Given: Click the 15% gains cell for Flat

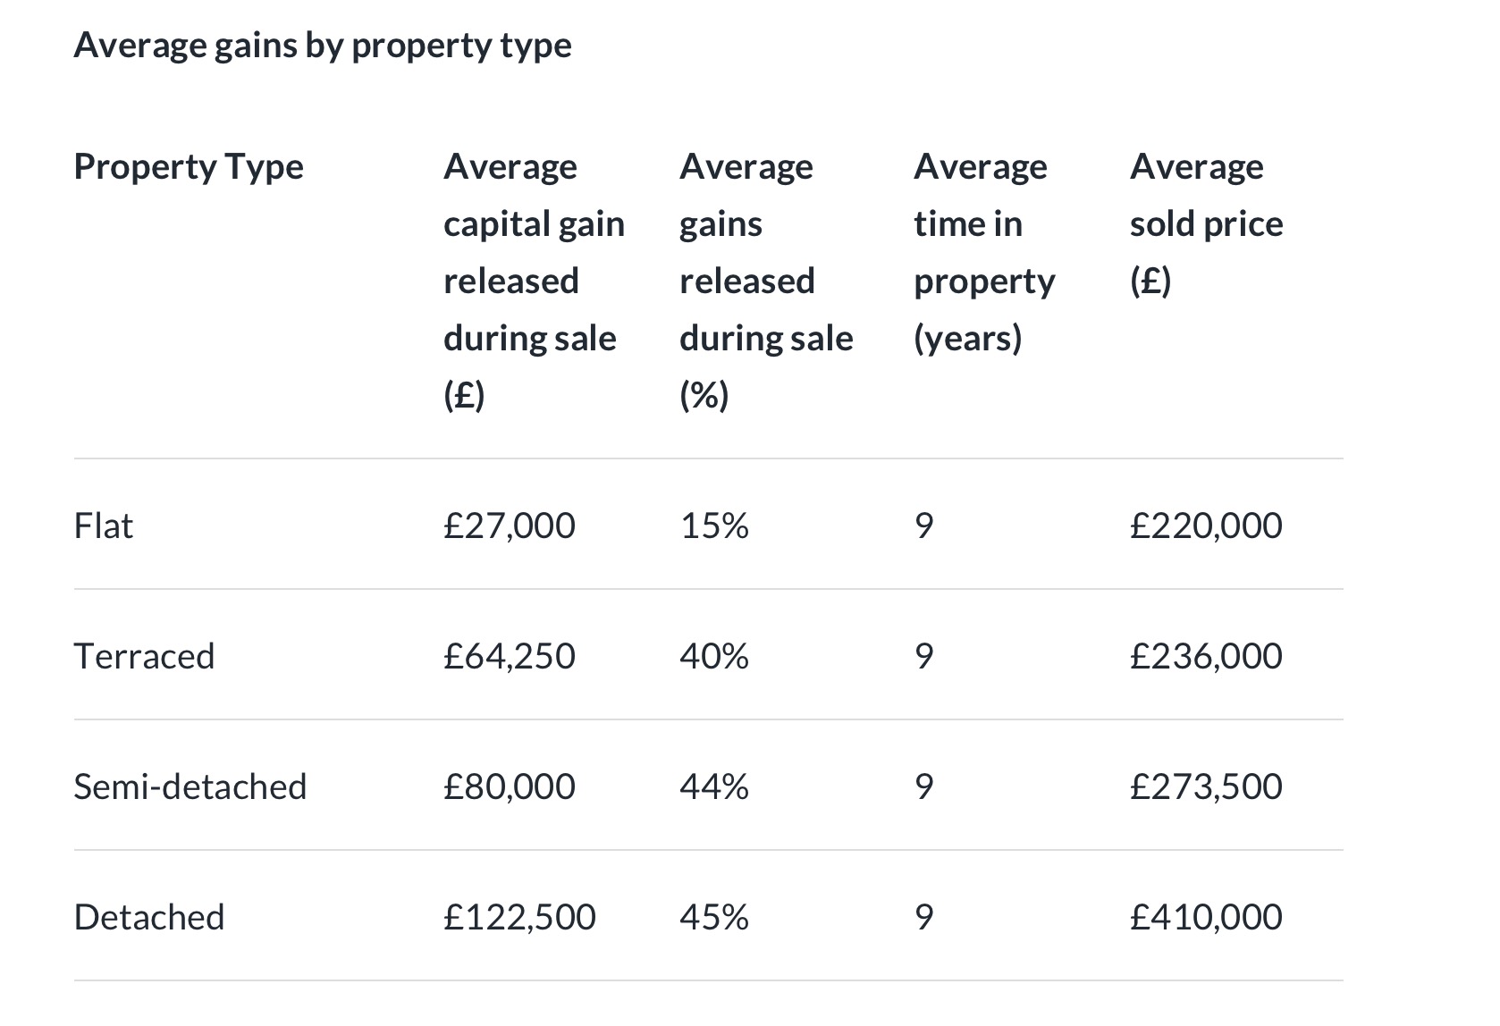Looking at the screenshot, I should 713,526.
